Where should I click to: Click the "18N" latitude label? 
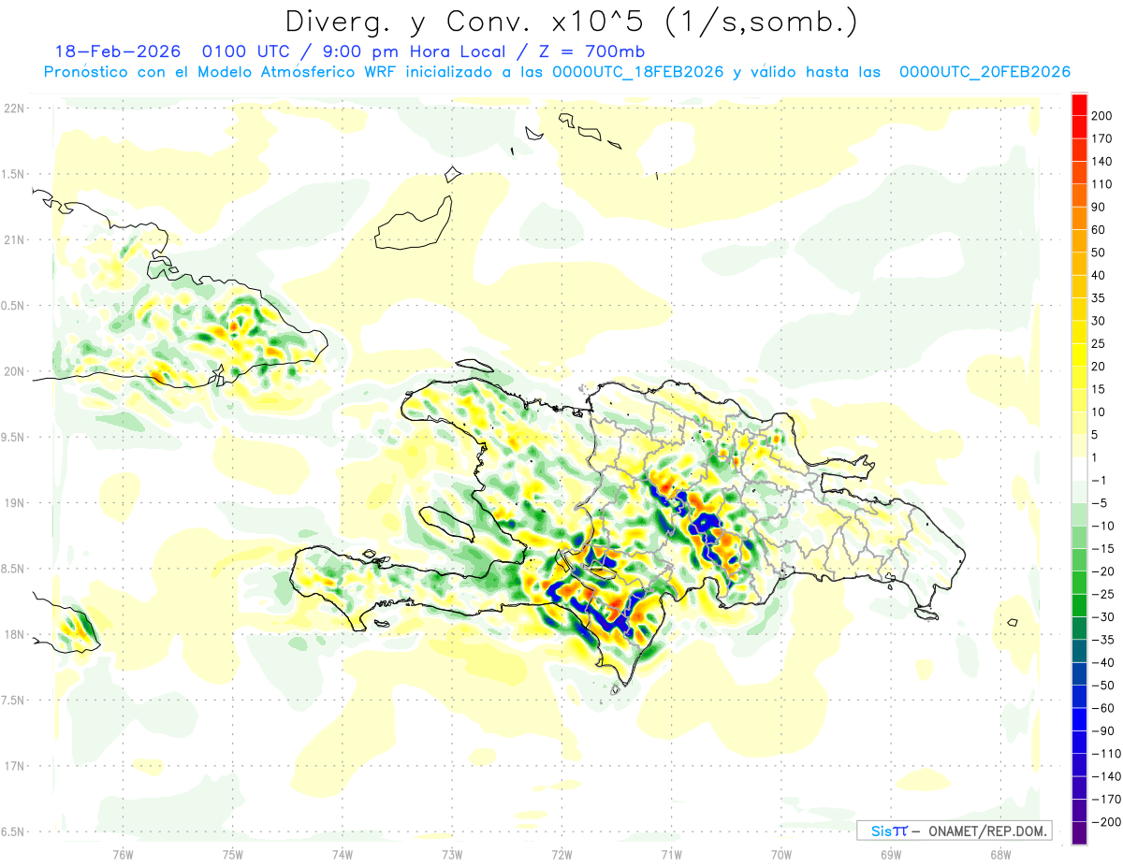tap(13, 634)
